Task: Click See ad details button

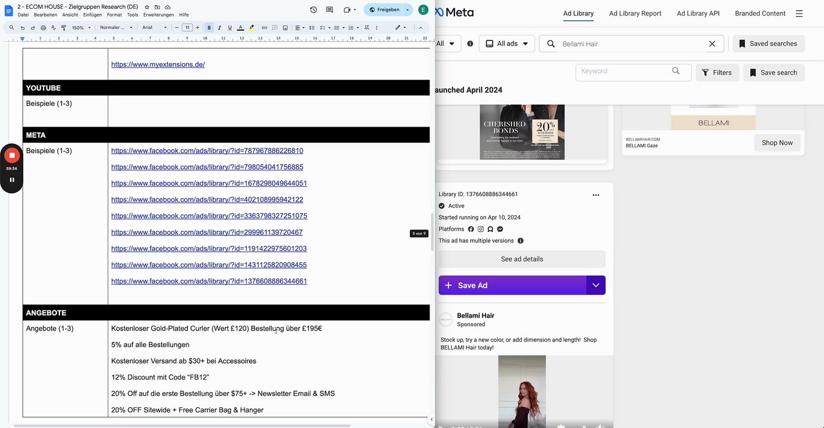Action: click(x=522, y=259)
